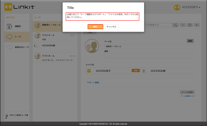Open the dropdown arrow beside search toolbar
The image size is (207, 126).
point(197,25)
